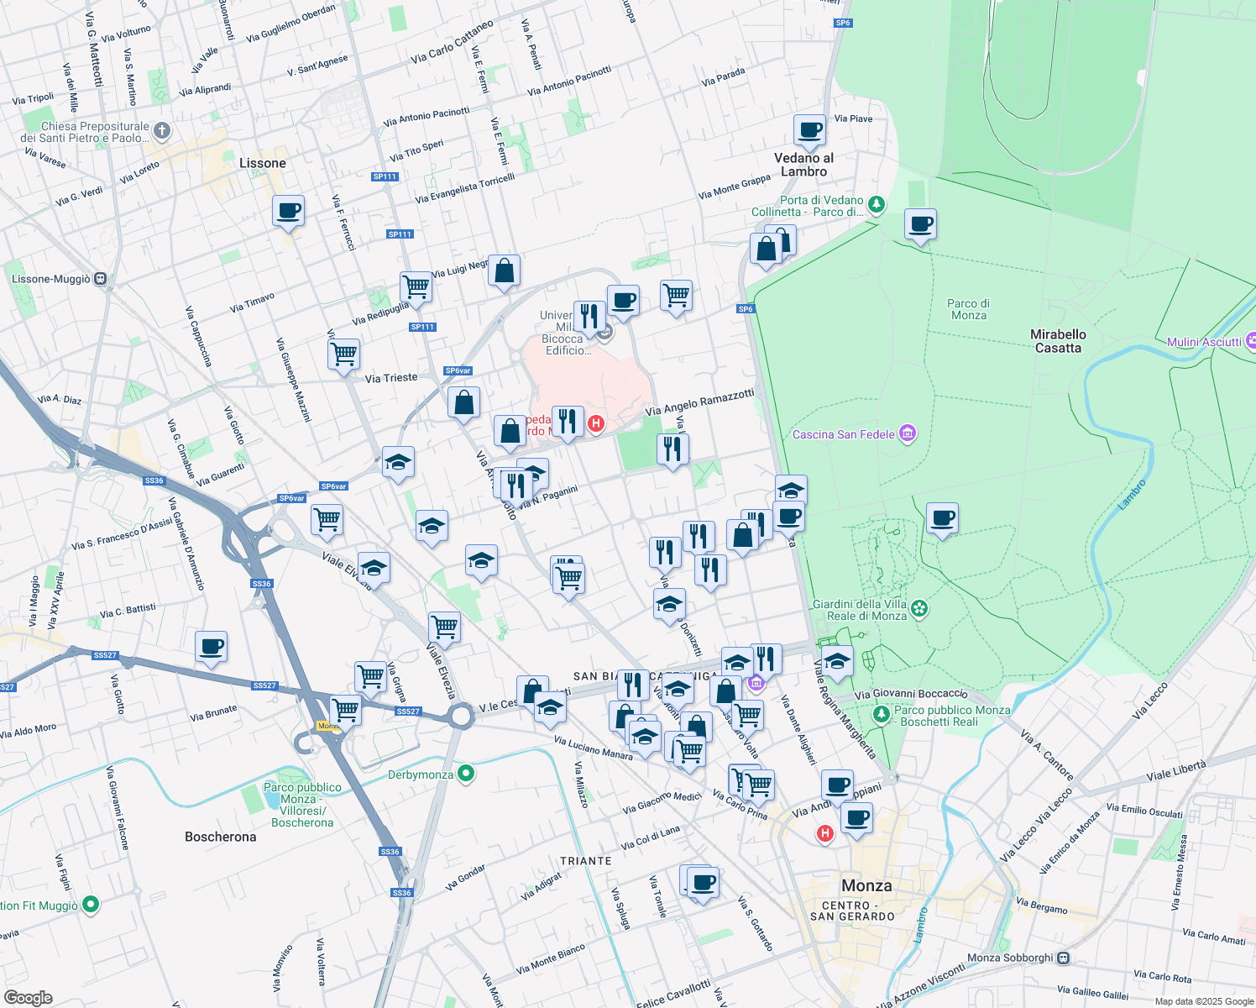Select the cafe marker beside Via Piave
Screen dimensions: 1256x1008
[x=809, y=131]
